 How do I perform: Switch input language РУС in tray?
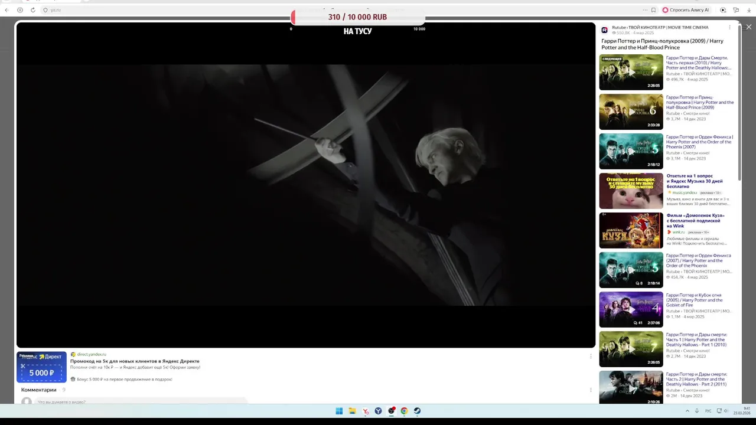click(708, 411)
